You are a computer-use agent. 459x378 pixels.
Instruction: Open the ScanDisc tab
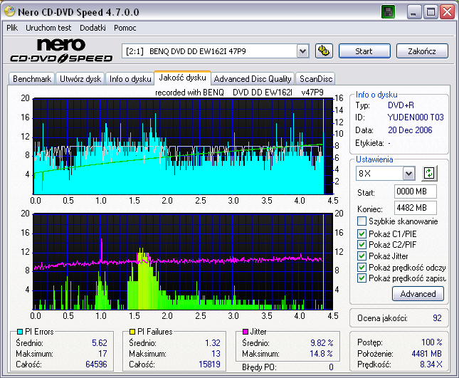click(316, 79)
